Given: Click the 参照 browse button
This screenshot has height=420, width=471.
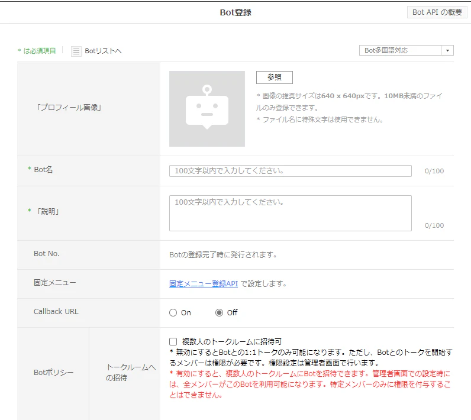Looking at the screenshot, I should pyautogui.click(x=274, y=77).
